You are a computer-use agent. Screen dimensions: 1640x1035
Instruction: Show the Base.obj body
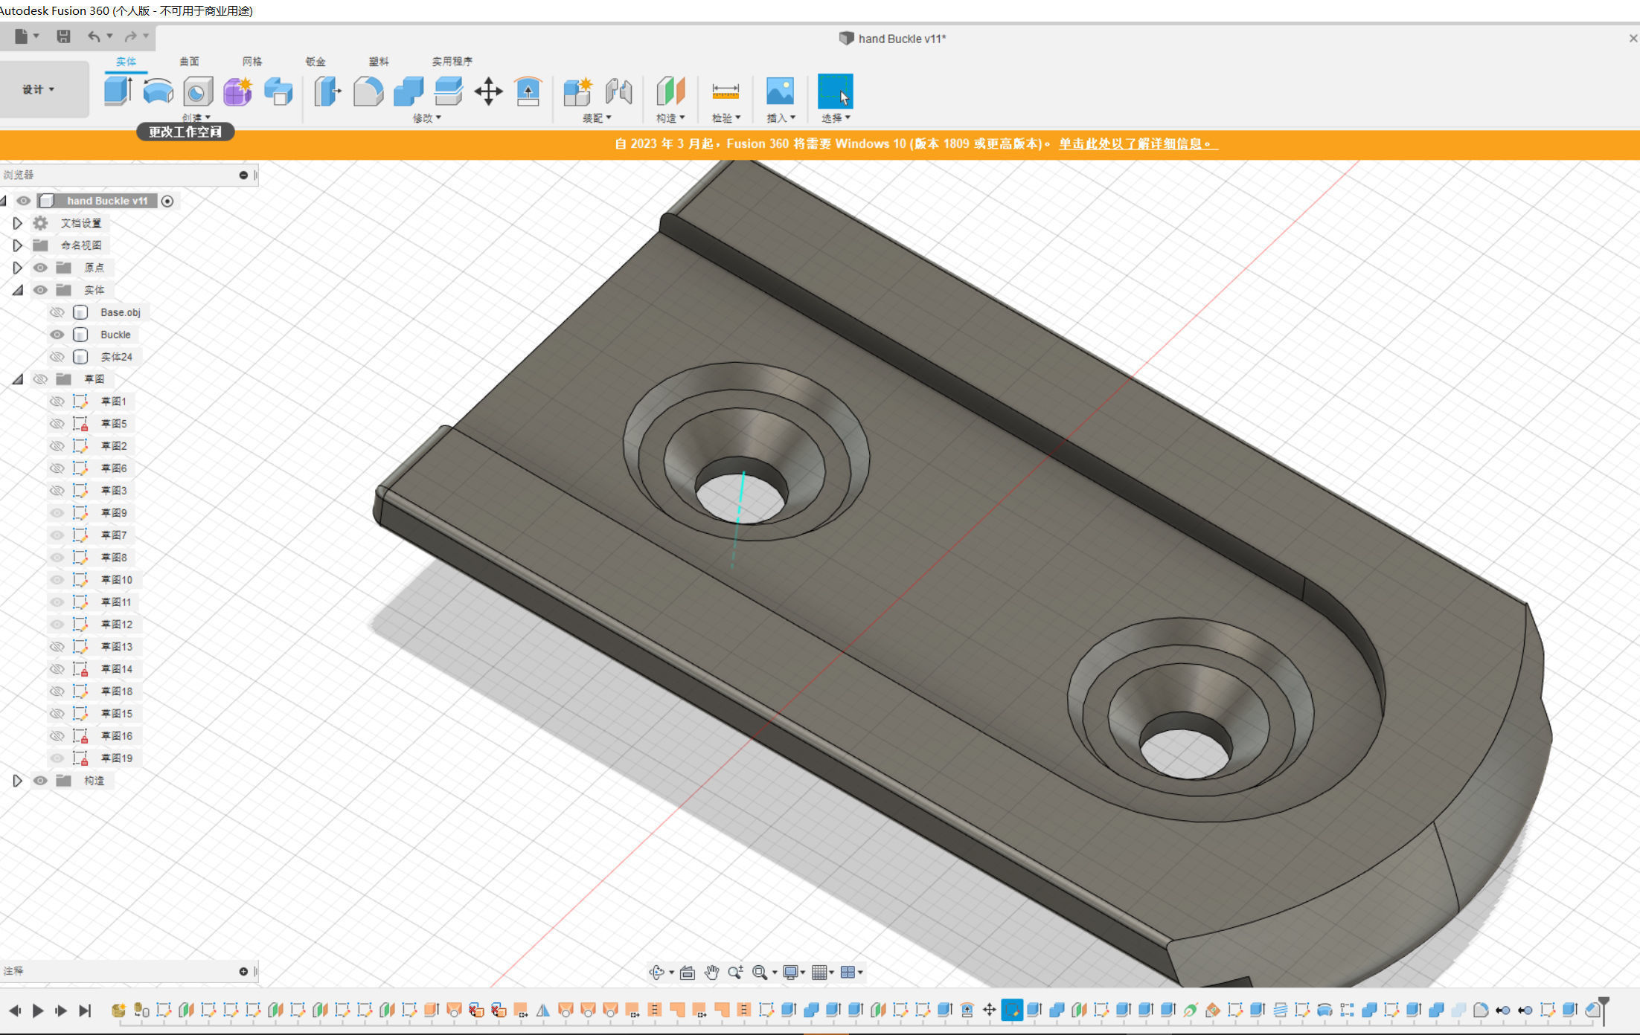coord(57,312)
